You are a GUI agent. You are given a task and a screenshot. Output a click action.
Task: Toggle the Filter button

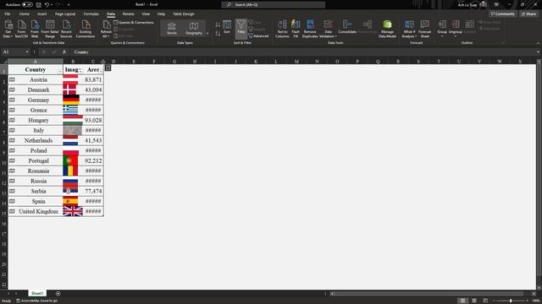[x=241, y=28]
